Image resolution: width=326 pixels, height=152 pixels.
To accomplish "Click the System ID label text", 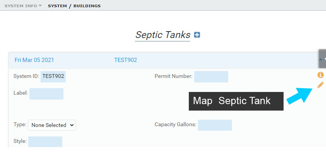I will pos(26,76).
